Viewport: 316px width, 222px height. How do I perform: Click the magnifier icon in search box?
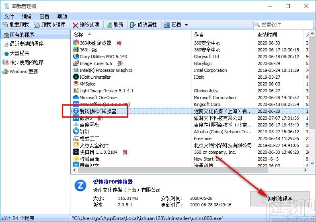click(x=257, y=25)
